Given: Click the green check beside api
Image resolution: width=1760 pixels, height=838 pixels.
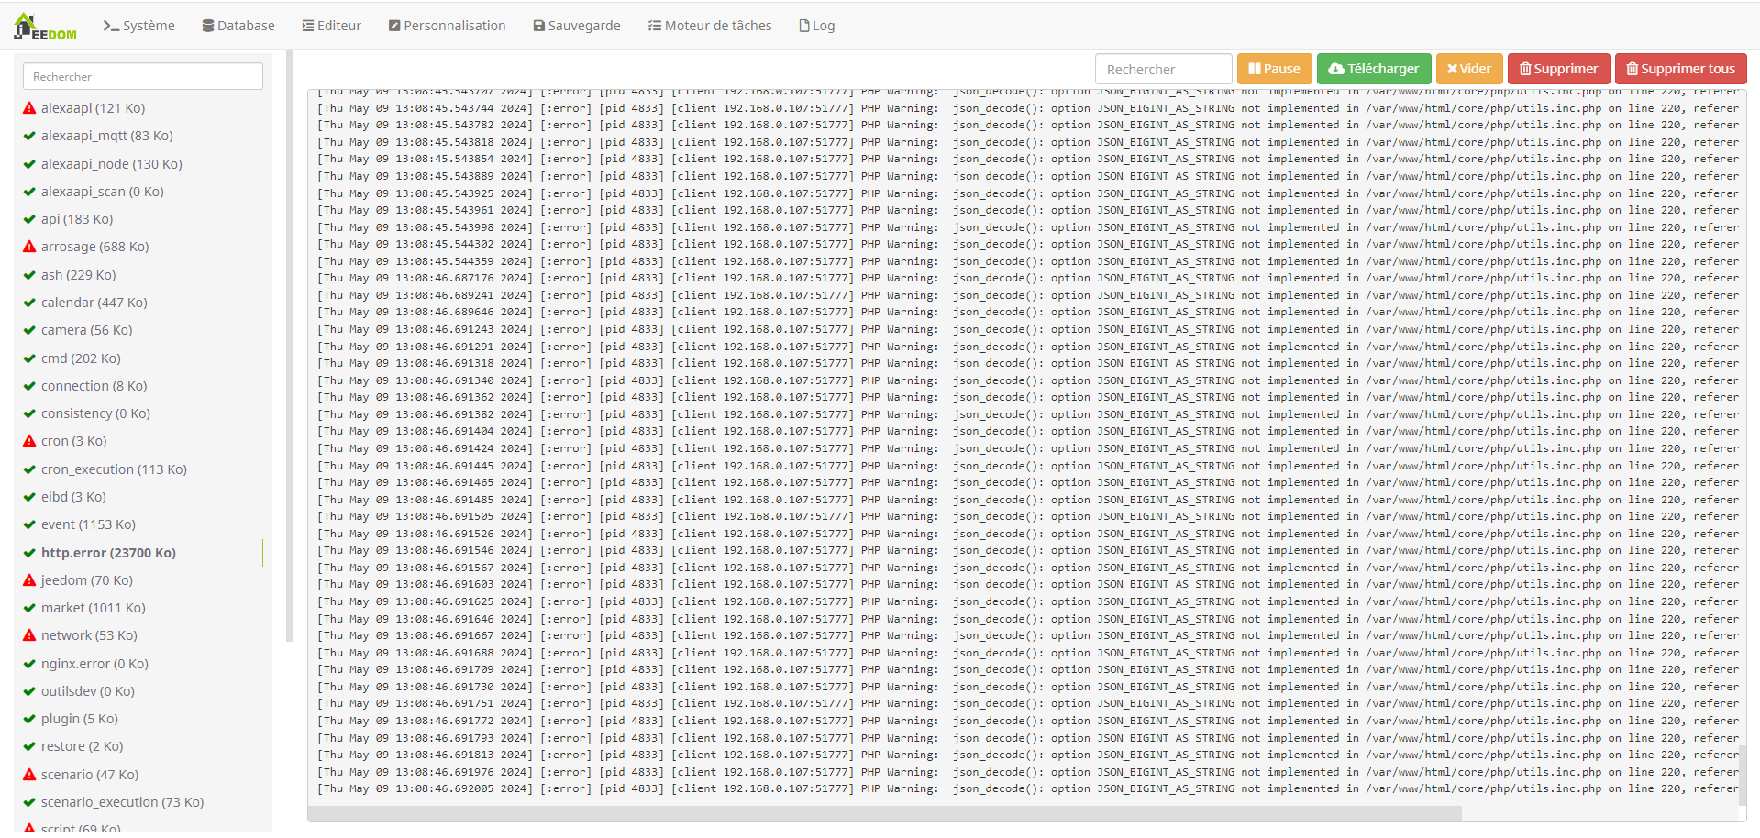Looking at the screenshot, I should 29,219.
